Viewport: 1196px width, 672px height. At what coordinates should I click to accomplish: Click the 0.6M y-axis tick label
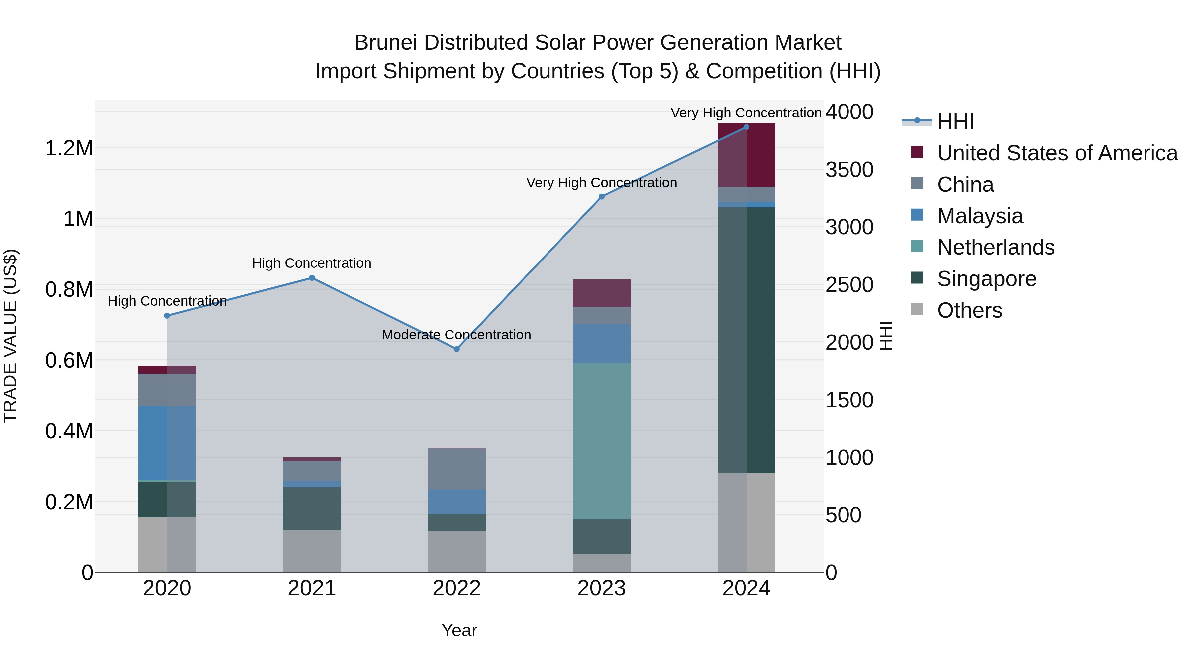[69, 360]
